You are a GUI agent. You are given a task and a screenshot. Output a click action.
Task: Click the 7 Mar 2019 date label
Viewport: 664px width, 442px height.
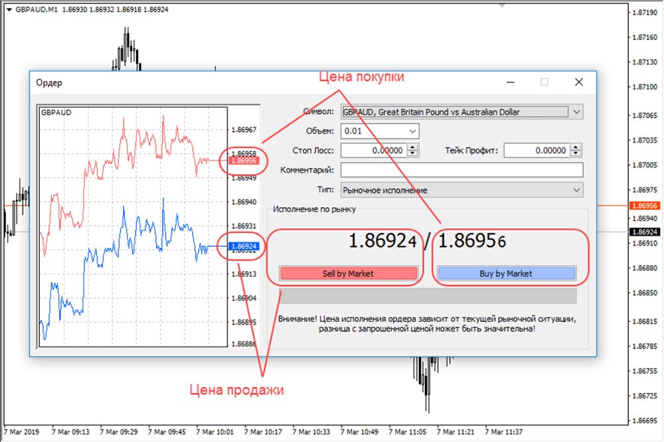click(21, 432)
